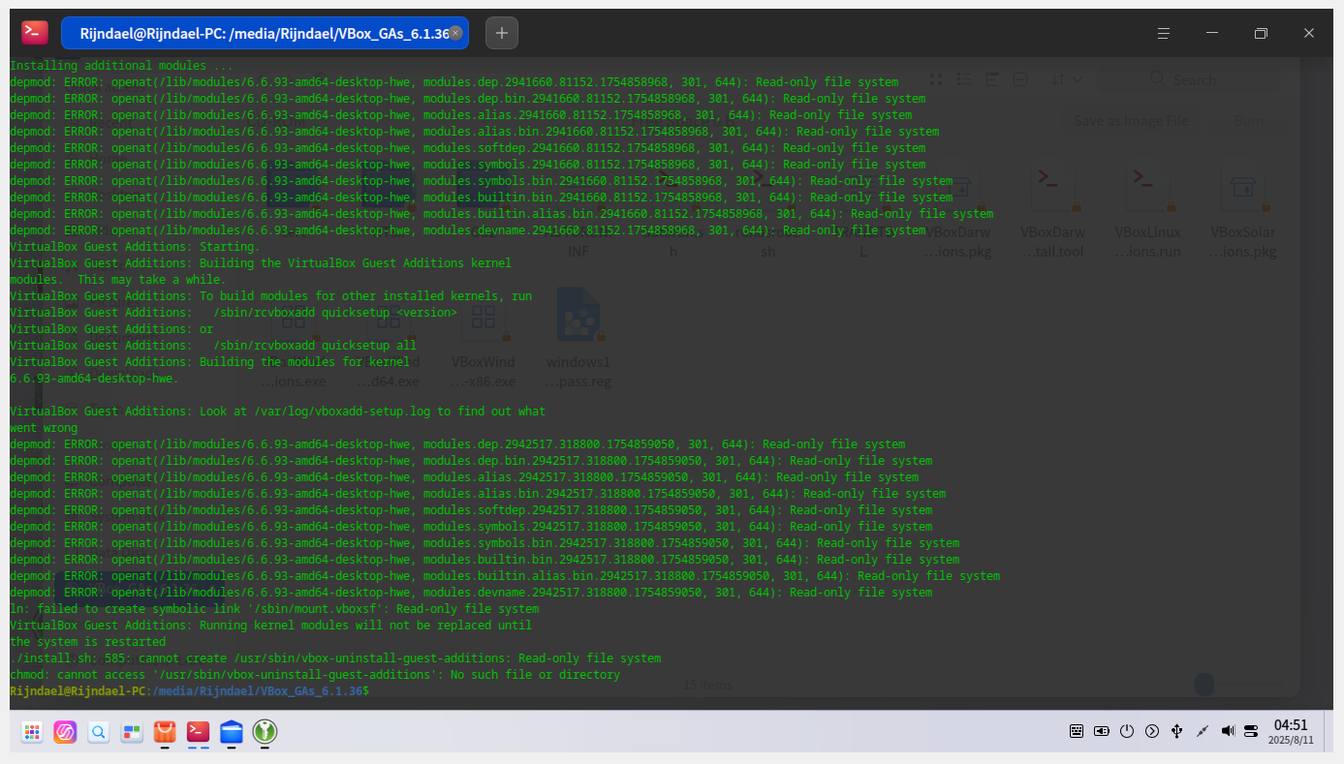The width and height of the screenshot is (1344, 764).
Task: Open the purple swirl assistant icon in the dock
Action: (x=65, y=732)
